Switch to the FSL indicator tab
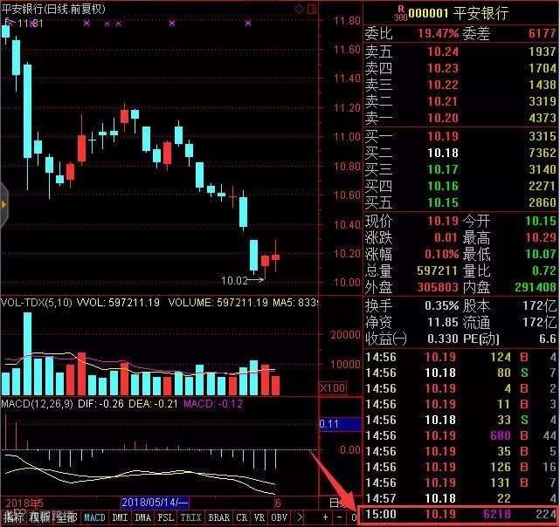 pyautogui.click(x=166, y=517)
